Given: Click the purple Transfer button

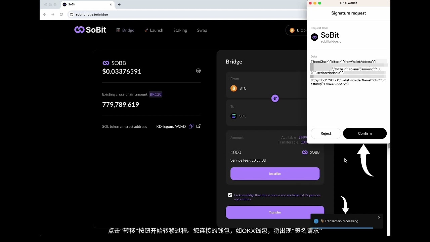Looking at the screenshot, I should pos(275,212).
